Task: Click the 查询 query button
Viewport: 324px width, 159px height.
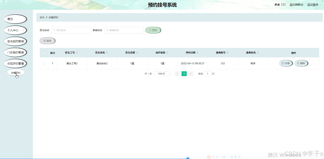Action: 153,30
